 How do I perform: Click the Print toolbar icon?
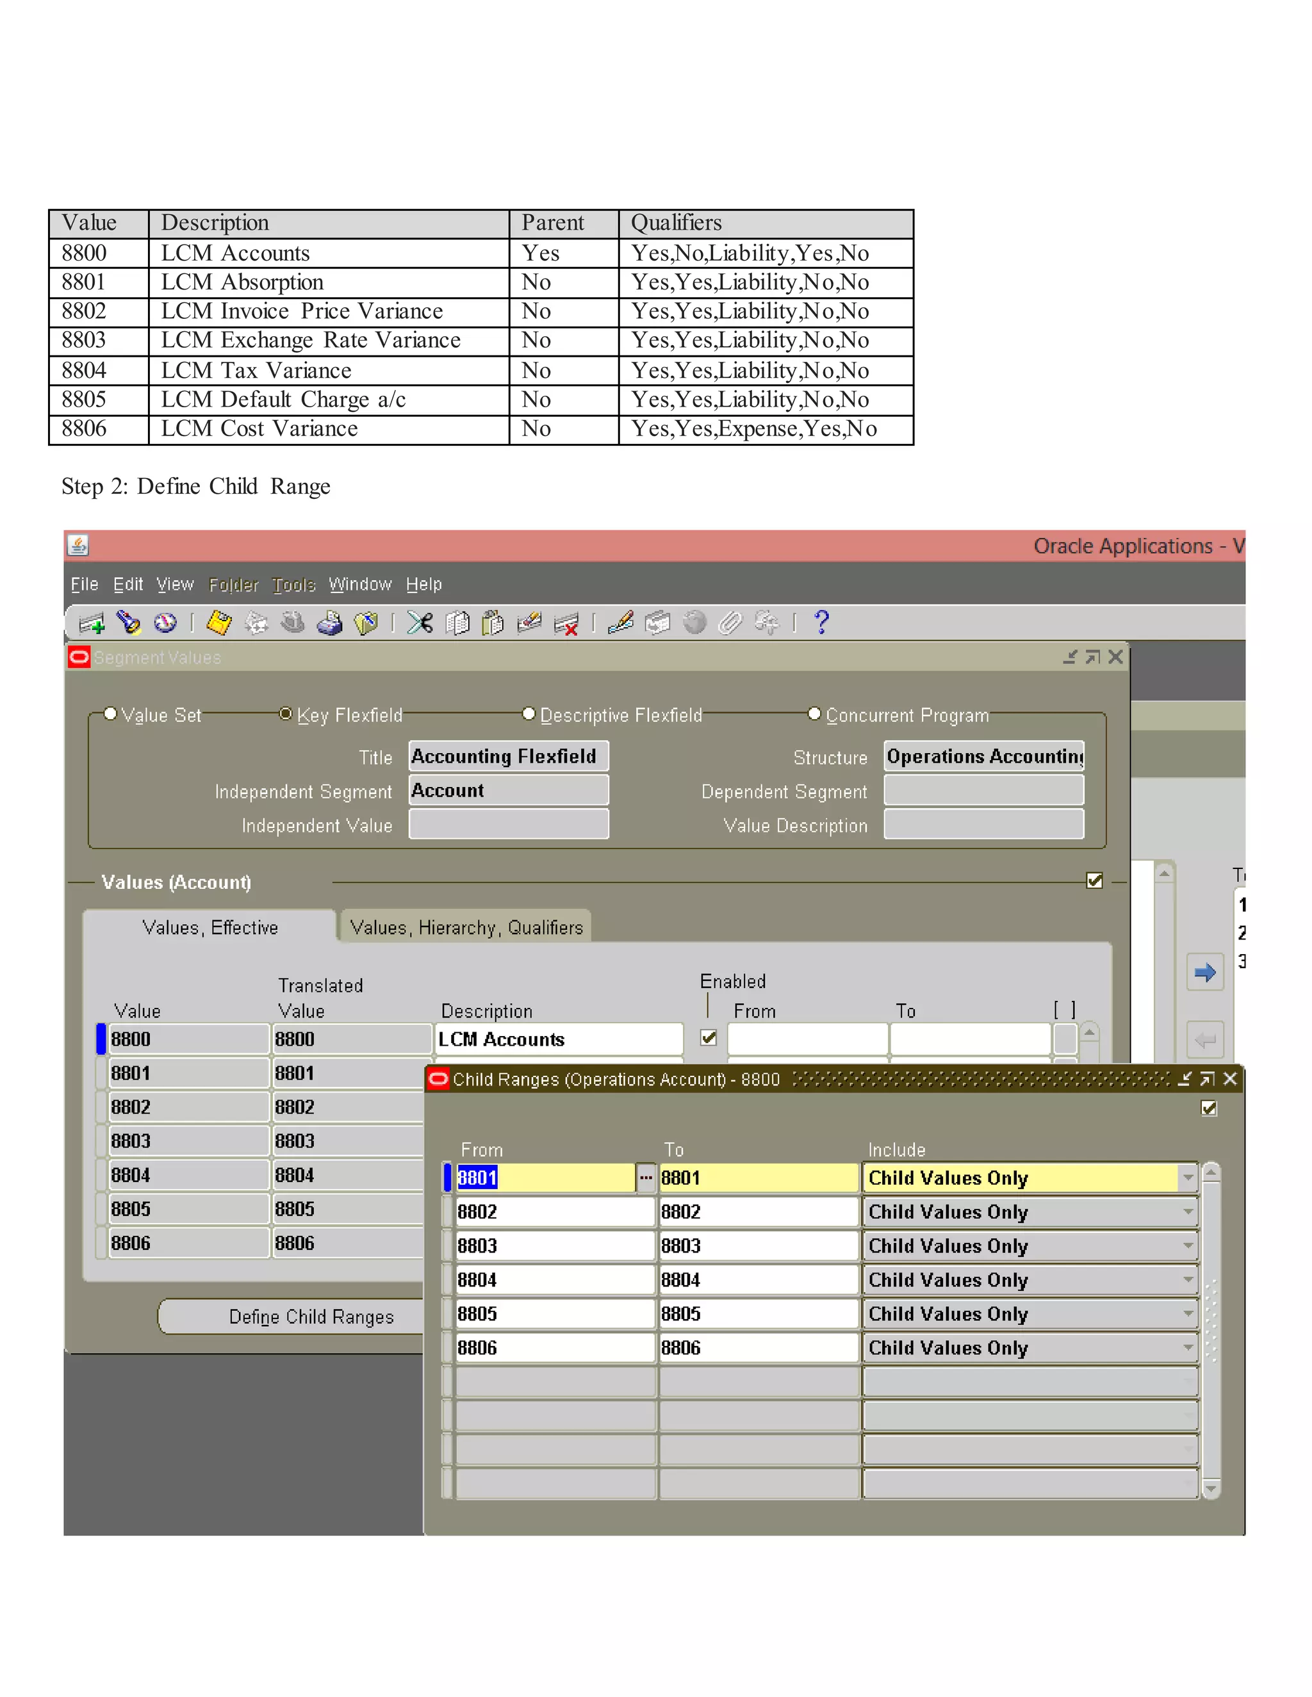coord(329,623)
